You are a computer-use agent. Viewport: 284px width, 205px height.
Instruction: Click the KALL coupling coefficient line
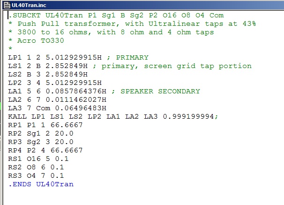113,116
